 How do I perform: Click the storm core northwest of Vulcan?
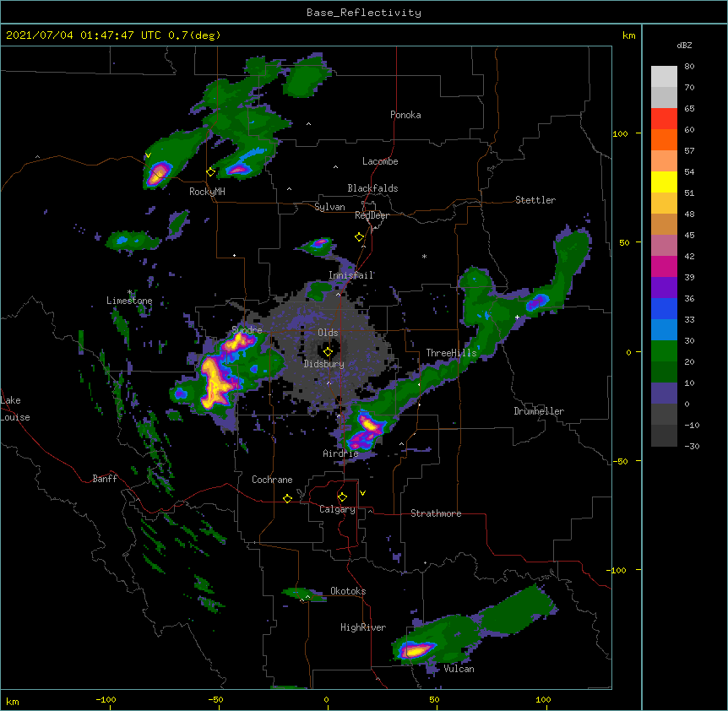click(x=415, y=651)
